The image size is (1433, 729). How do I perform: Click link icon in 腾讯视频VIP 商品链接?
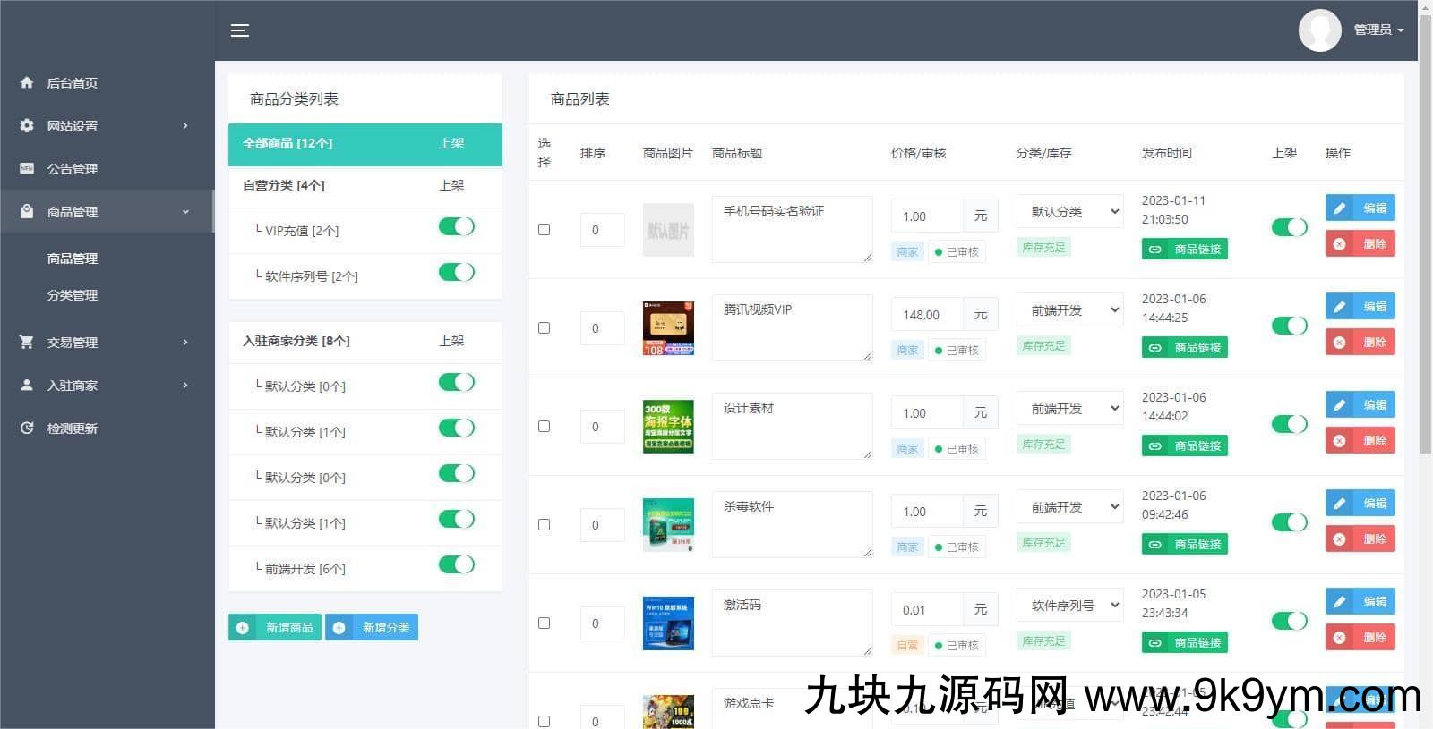(1155, 348)
